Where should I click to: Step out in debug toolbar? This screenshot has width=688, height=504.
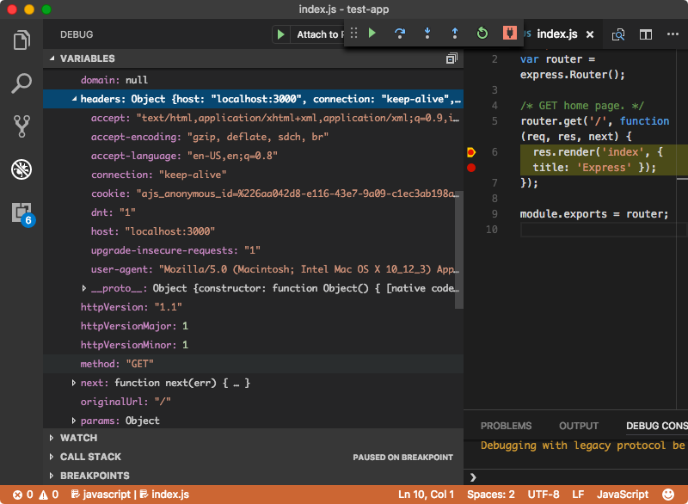(x=455, y=34)
